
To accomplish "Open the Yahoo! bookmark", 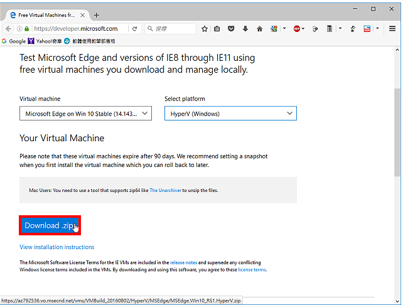I will [x=45, y=41].
